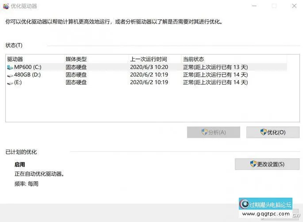303x222 pixels.
Task: Click 2020/6/2 10:19 in the 480GB (D:) row
Action: 149,75
